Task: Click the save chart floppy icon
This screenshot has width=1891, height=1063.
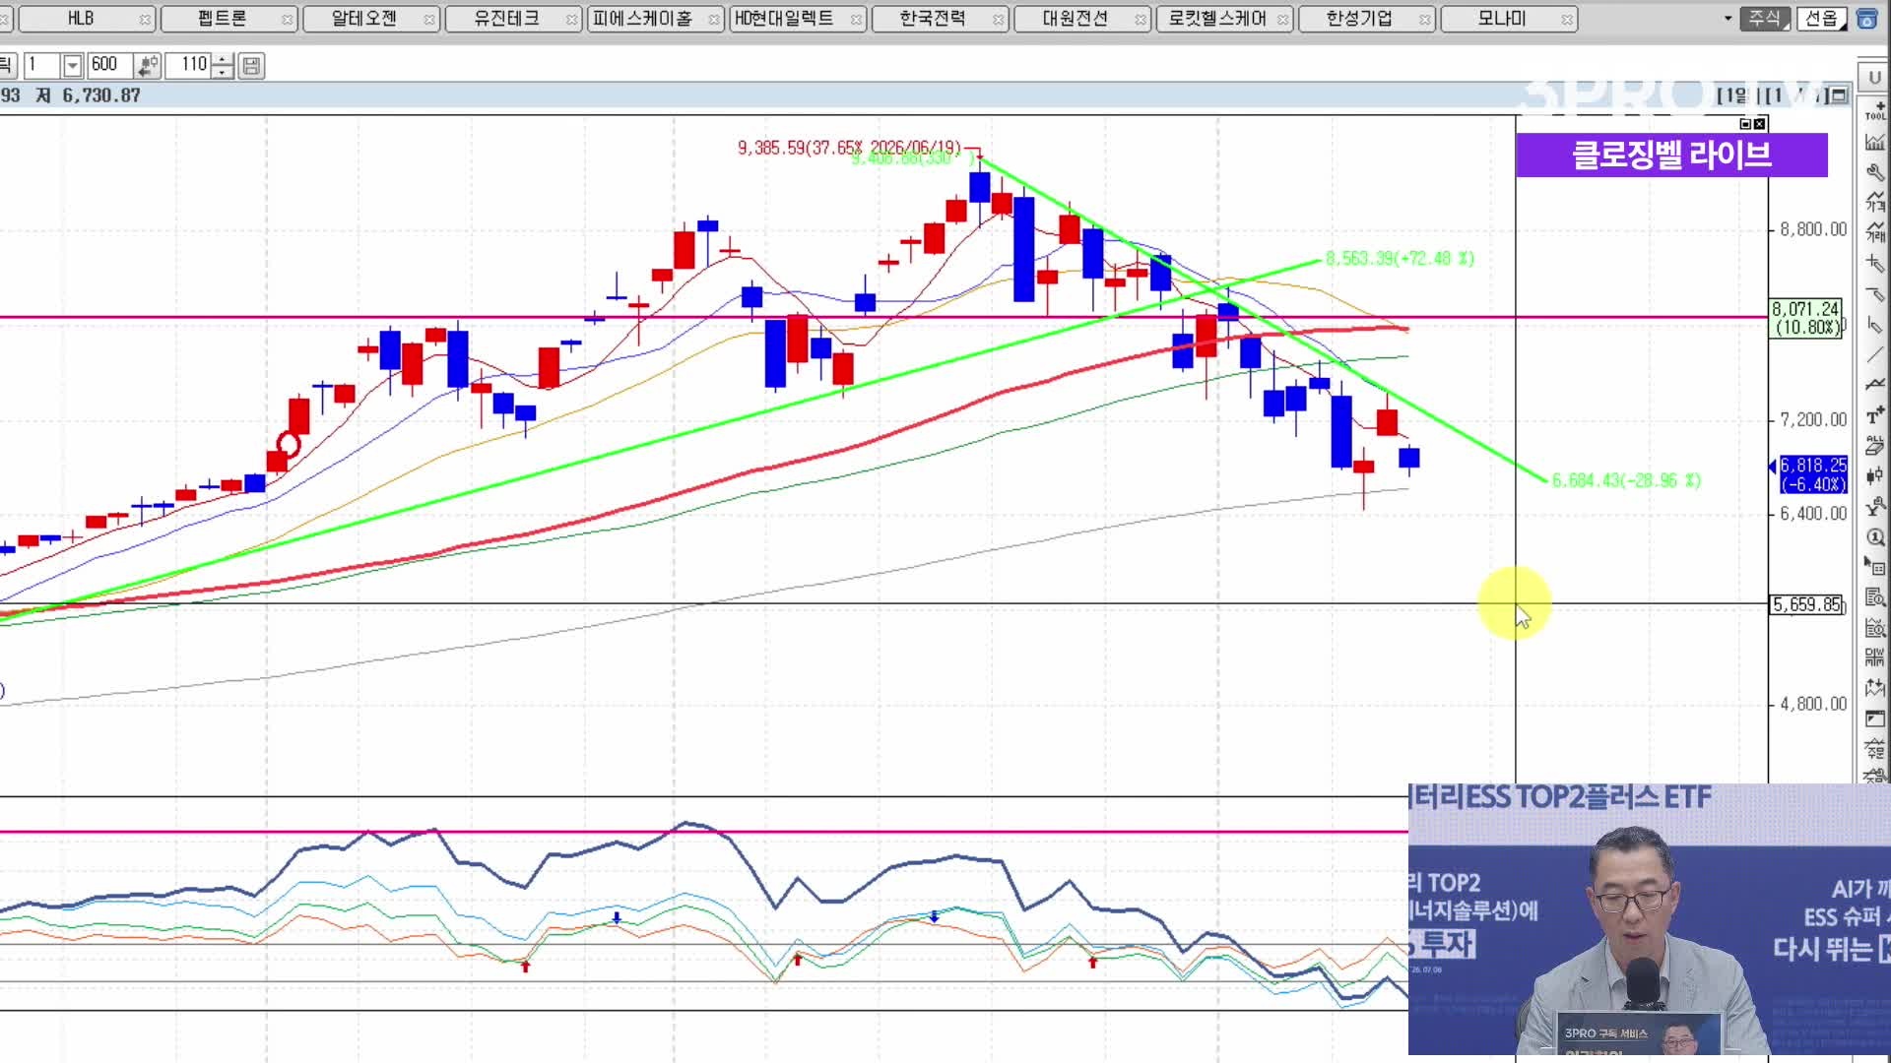Action: click(251, 66)
